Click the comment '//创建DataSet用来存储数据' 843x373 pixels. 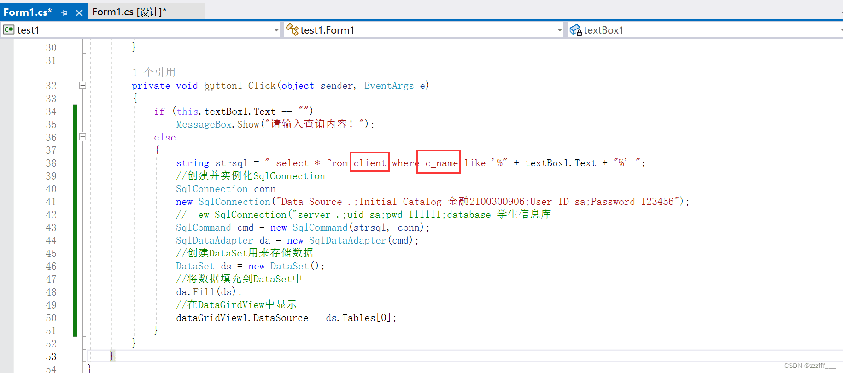(x=245, y=253)
